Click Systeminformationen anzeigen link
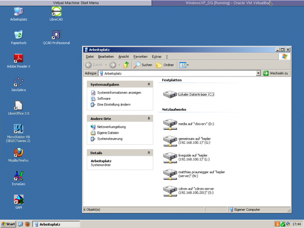This screenshot has width=304, height=228. pyautogui.click(x=119, y=92)
